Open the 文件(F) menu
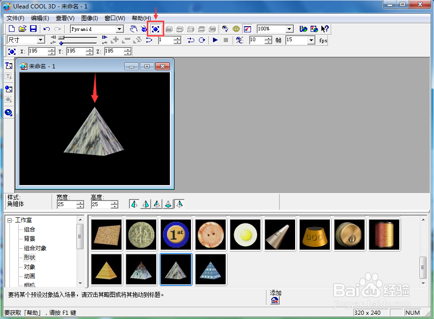Image resolution: width=434 pixels, height=319 pixels. (x=15, y=18)
